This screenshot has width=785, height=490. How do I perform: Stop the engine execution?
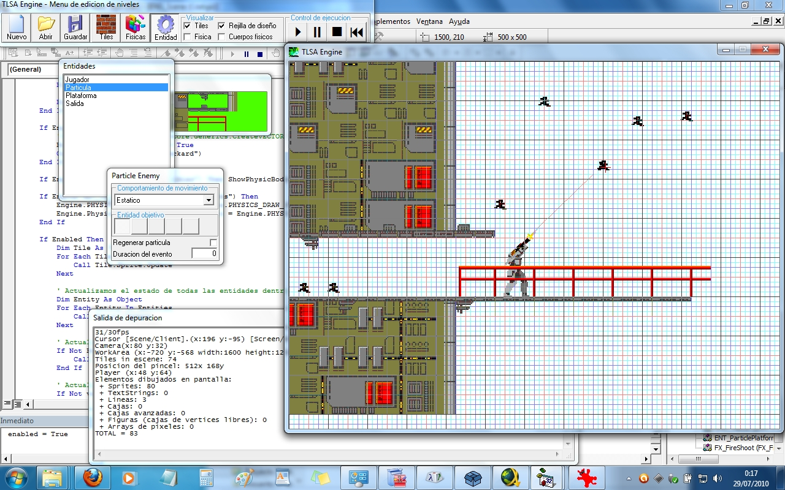pos(337,32)
